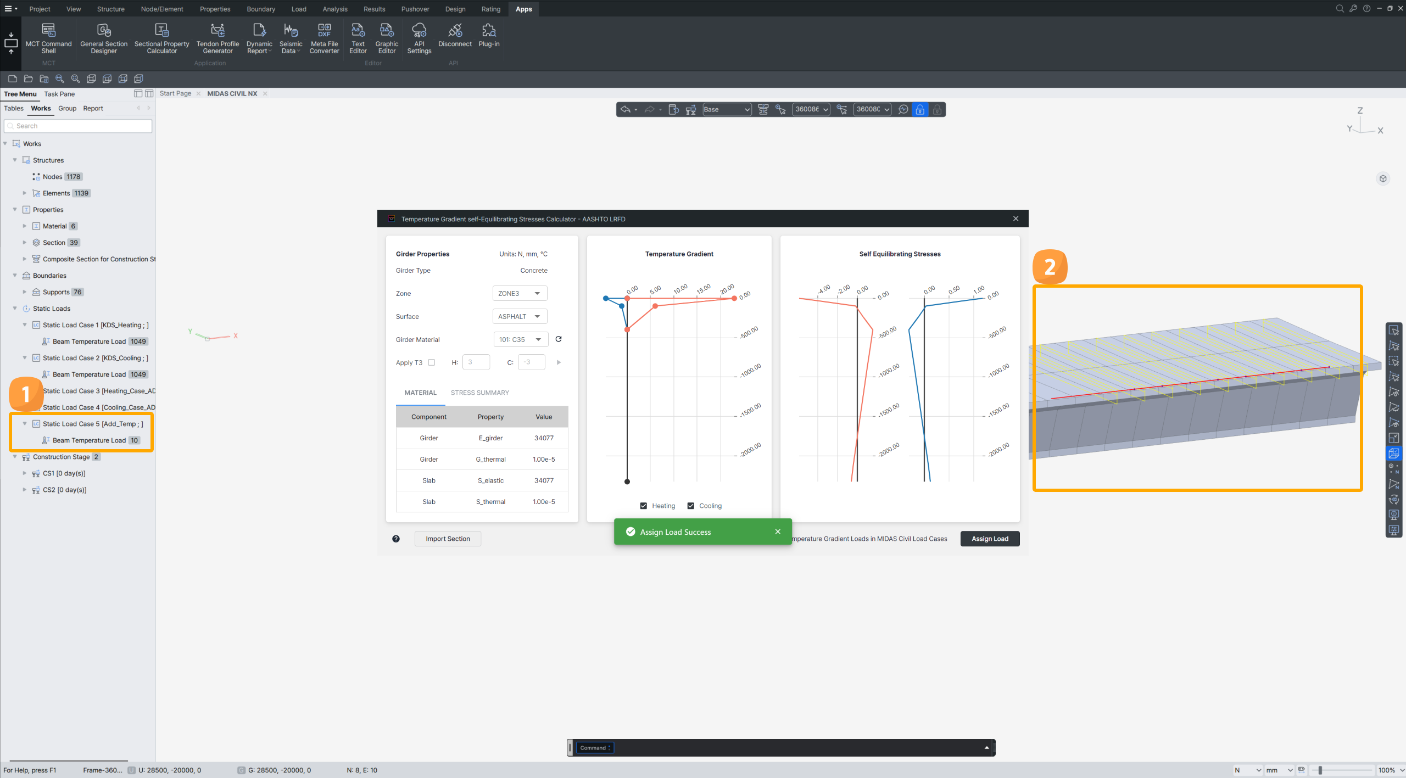Open the Meta File Converter
Viewport: 1406px width, 778px height.
(x=324, y=37)
